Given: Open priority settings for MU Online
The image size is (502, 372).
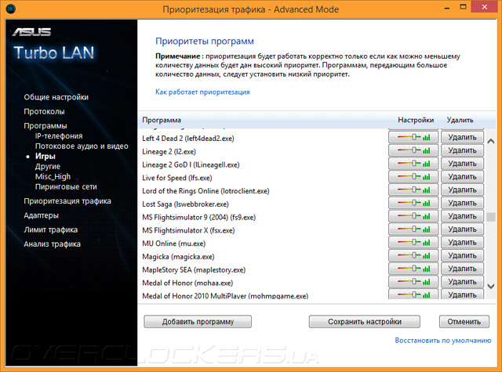Looking at the screenshot, I should click(413, 242).
